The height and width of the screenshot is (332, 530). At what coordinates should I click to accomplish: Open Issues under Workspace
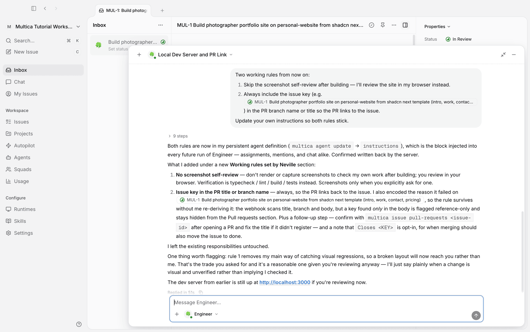[43, 122]
